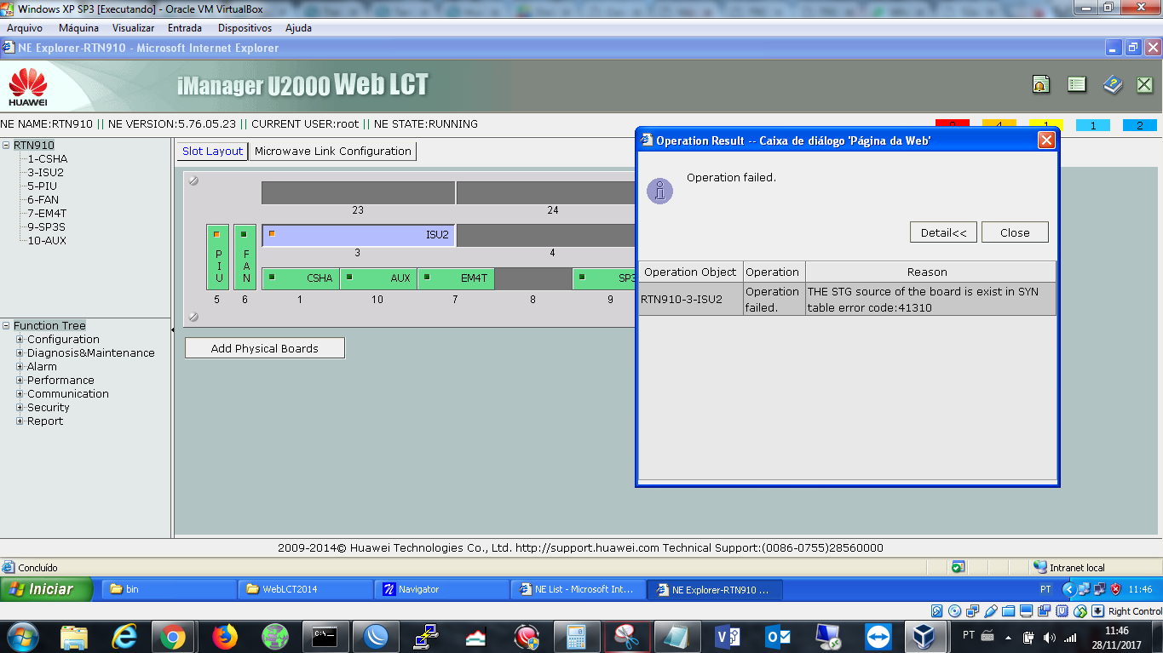Select 9-SP3S in the NE tree
The width and height of the screenshot is (1163, 653).
pos(46,226)
